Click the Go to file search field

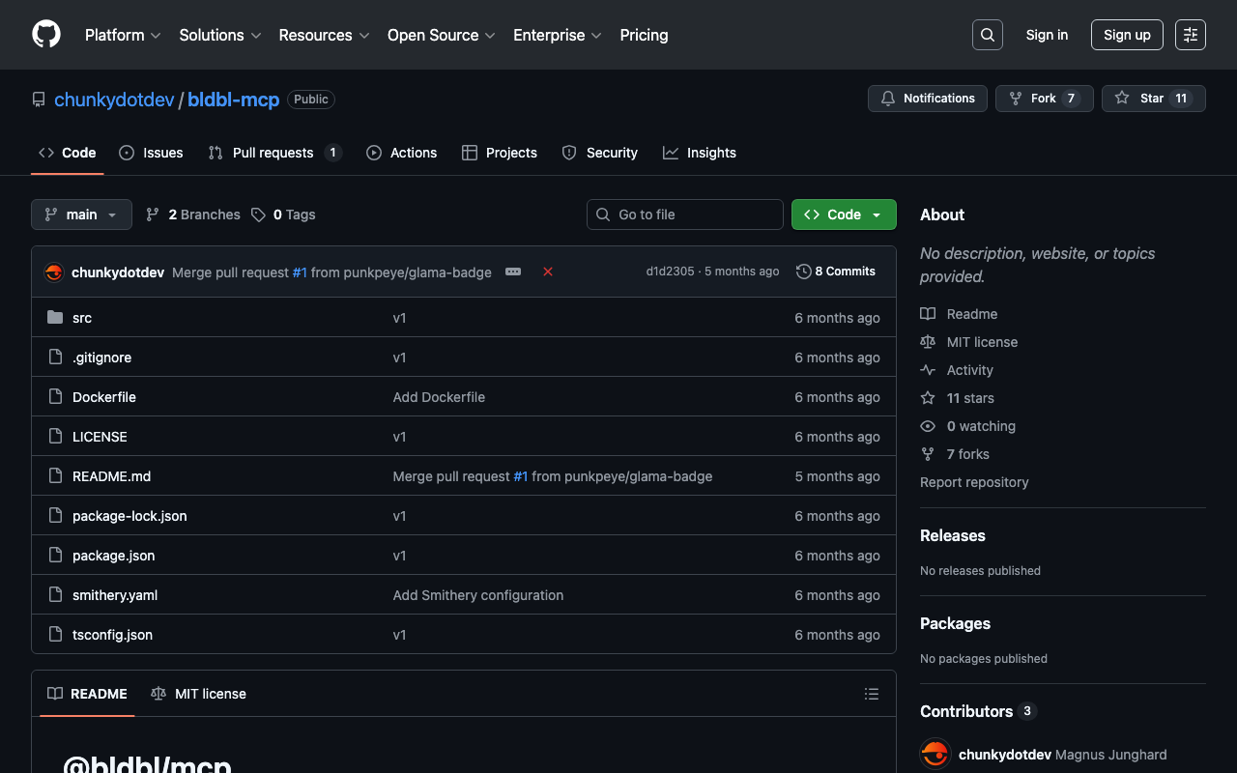point(685,215)
